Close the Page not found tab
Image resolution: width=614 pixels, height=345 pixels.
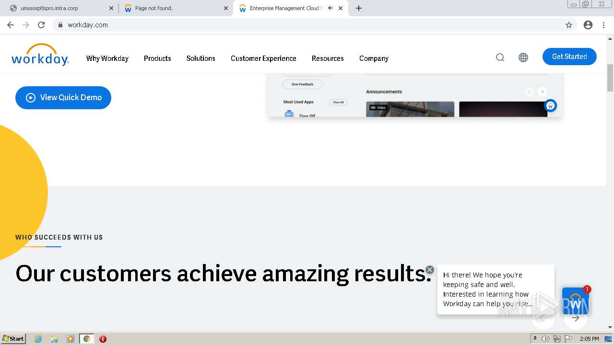(x=226, y=8)
